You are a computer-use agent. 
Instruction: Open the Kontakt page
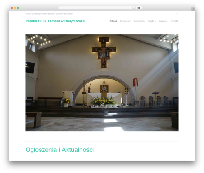click(x=174, y=21)
